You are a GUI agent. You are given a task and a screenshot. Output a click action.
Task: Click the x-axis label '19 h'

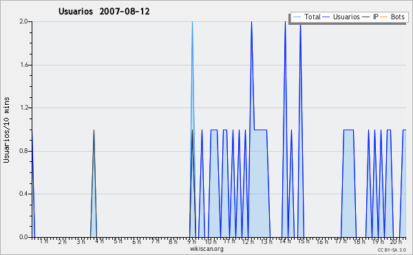(x=378, y=241)
